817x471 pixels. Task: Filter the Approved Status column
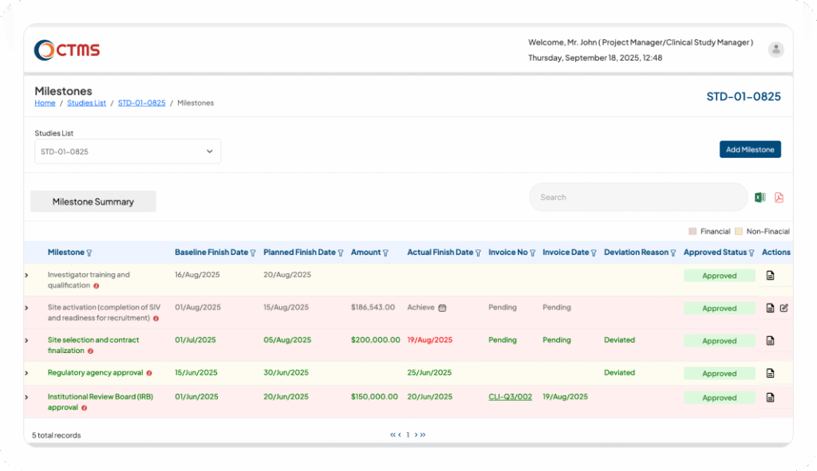point(752,253)
